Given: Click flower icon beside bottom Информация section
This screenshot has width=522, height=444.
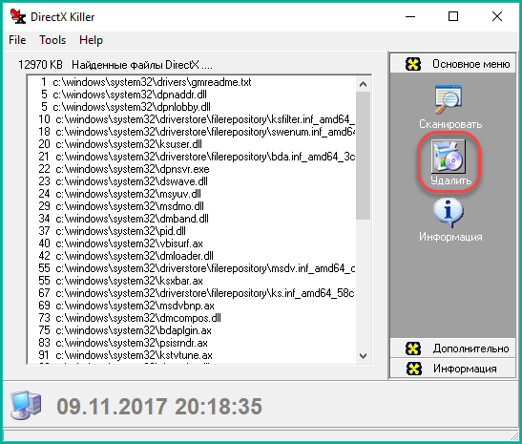Looking at the screenshot, I should click(x=414, y=369).
